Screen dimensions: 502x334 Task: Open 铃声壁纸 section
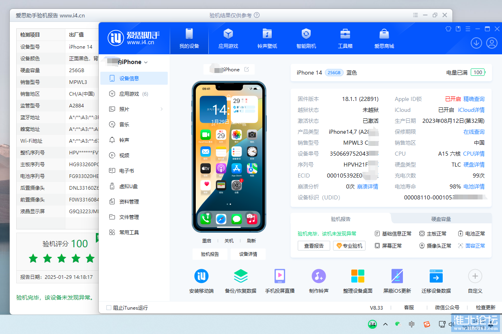coord(267,39)
